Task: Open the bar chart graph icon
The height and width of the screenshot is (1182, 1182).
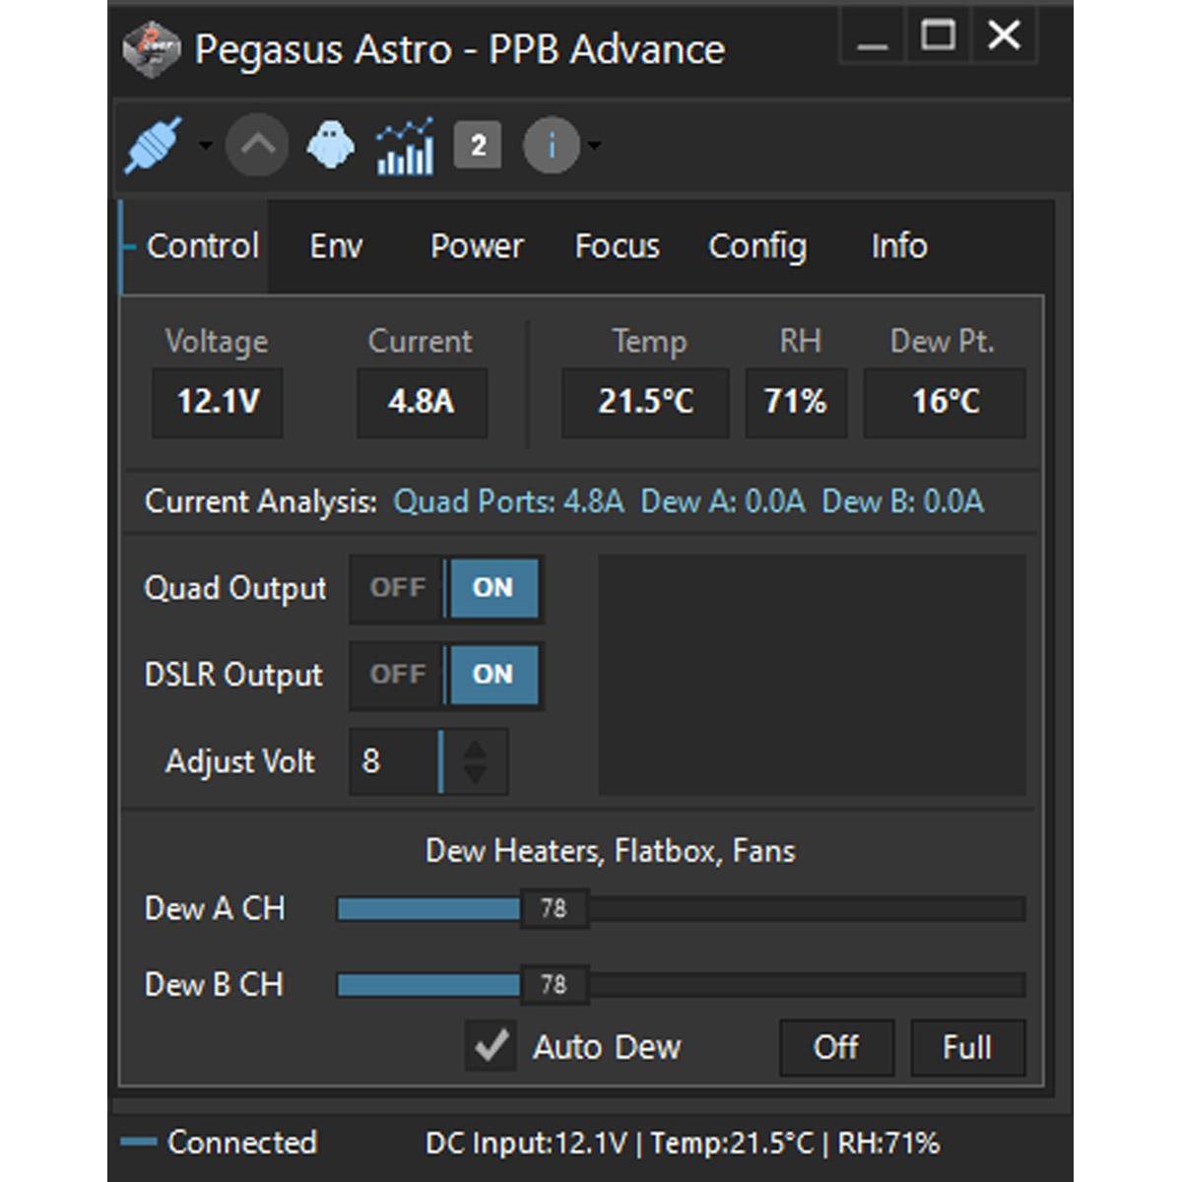Action: click(x=405, y=146)
